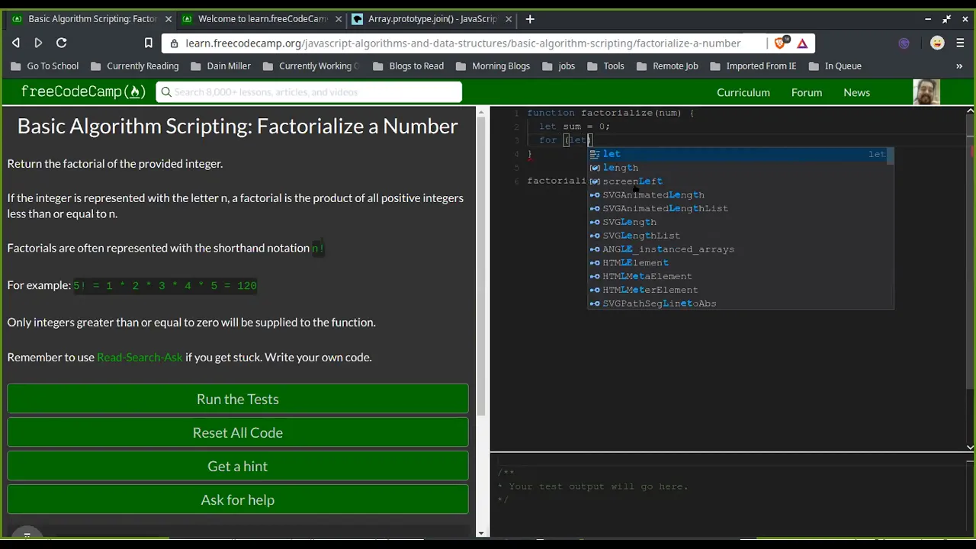976x549 pixels.
Task: Open the Currently Working bookmark folder
Action: (x=311, y=66)
